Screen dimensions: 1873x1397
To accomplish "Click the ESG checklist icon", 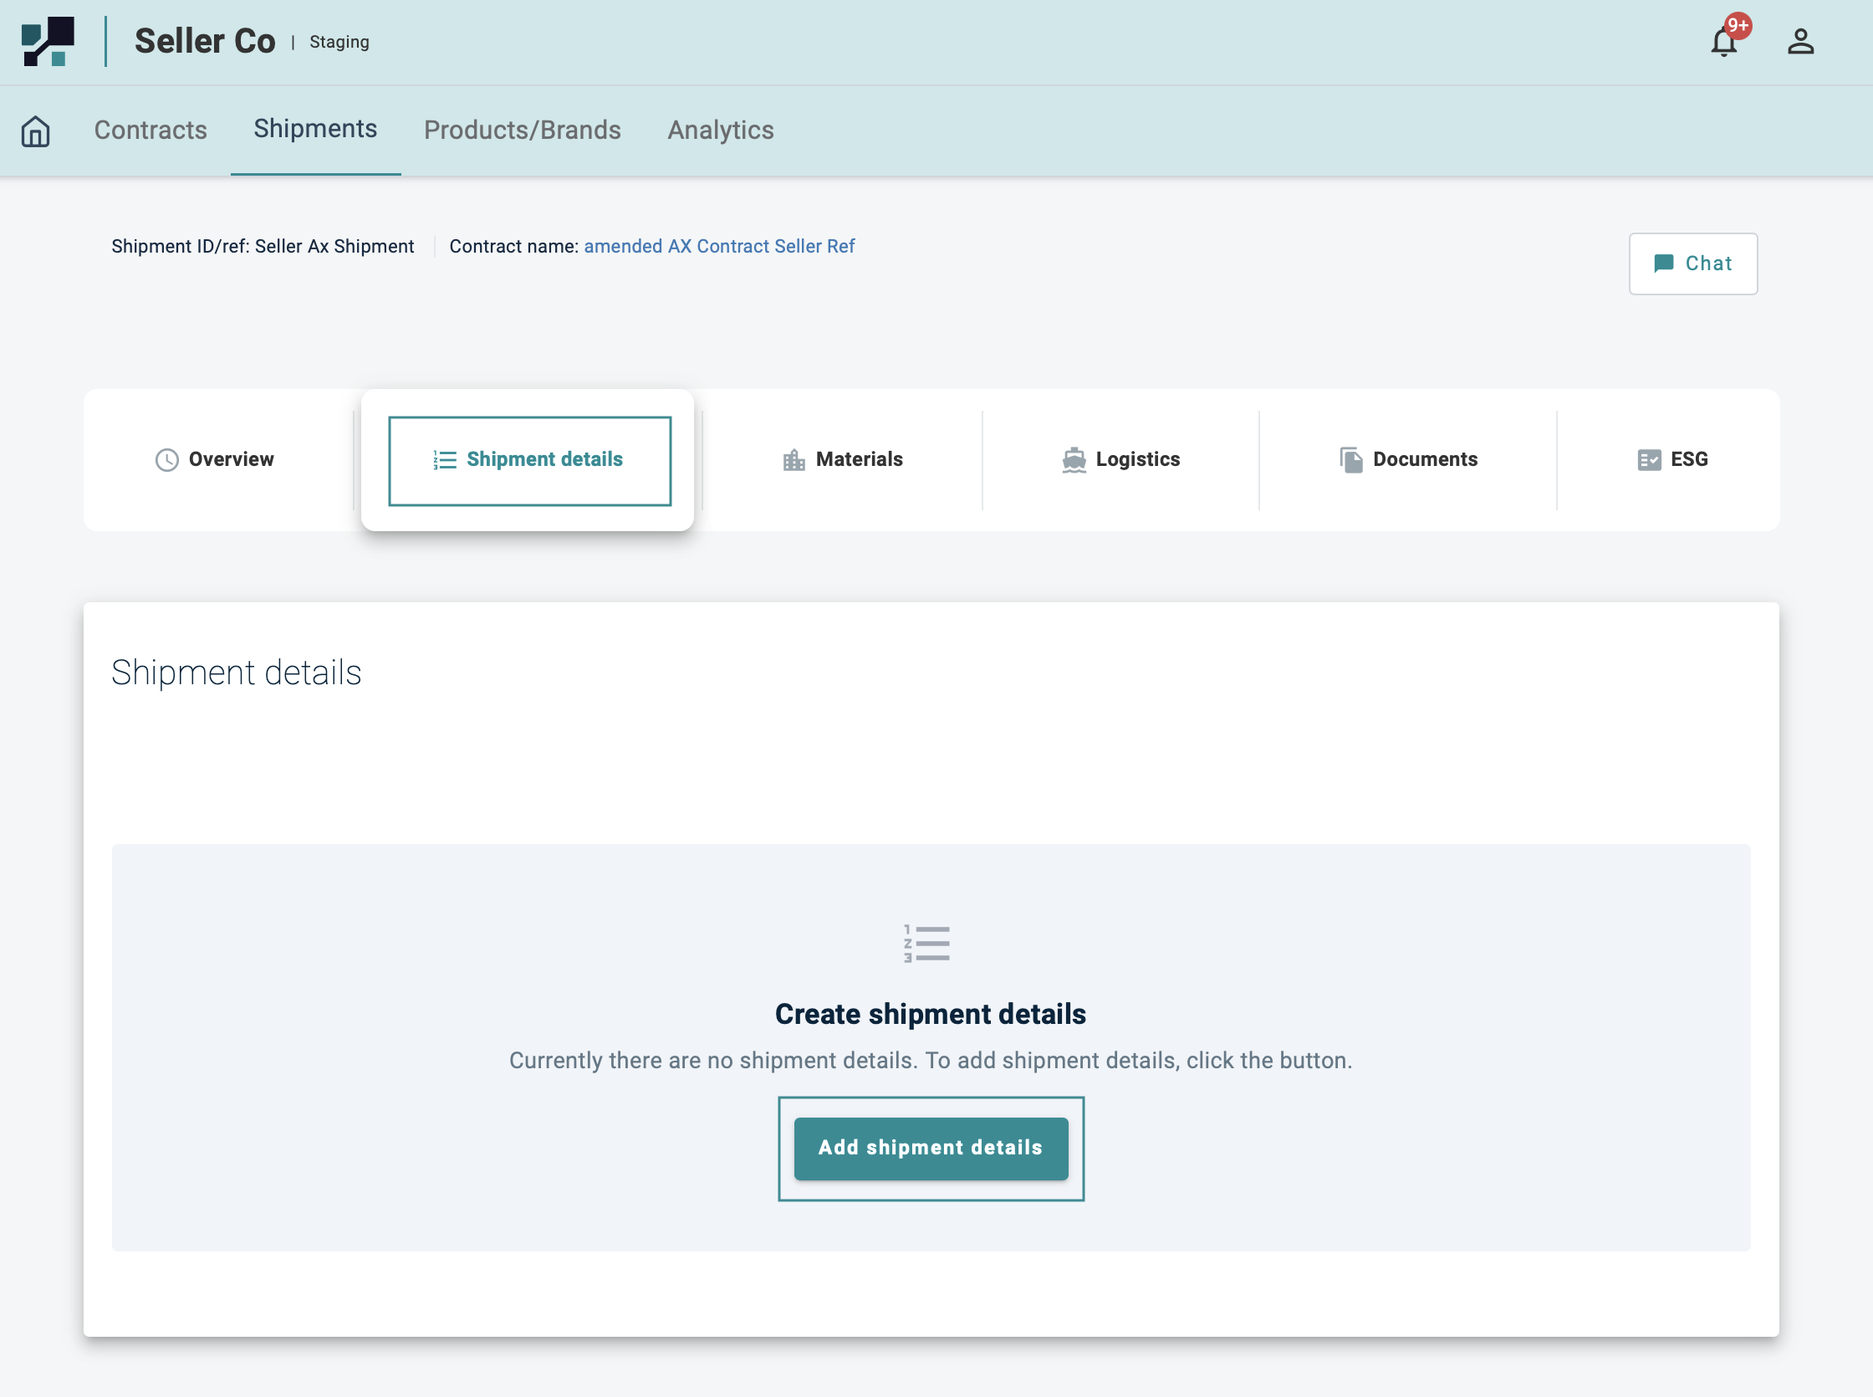I will 1649,459.
